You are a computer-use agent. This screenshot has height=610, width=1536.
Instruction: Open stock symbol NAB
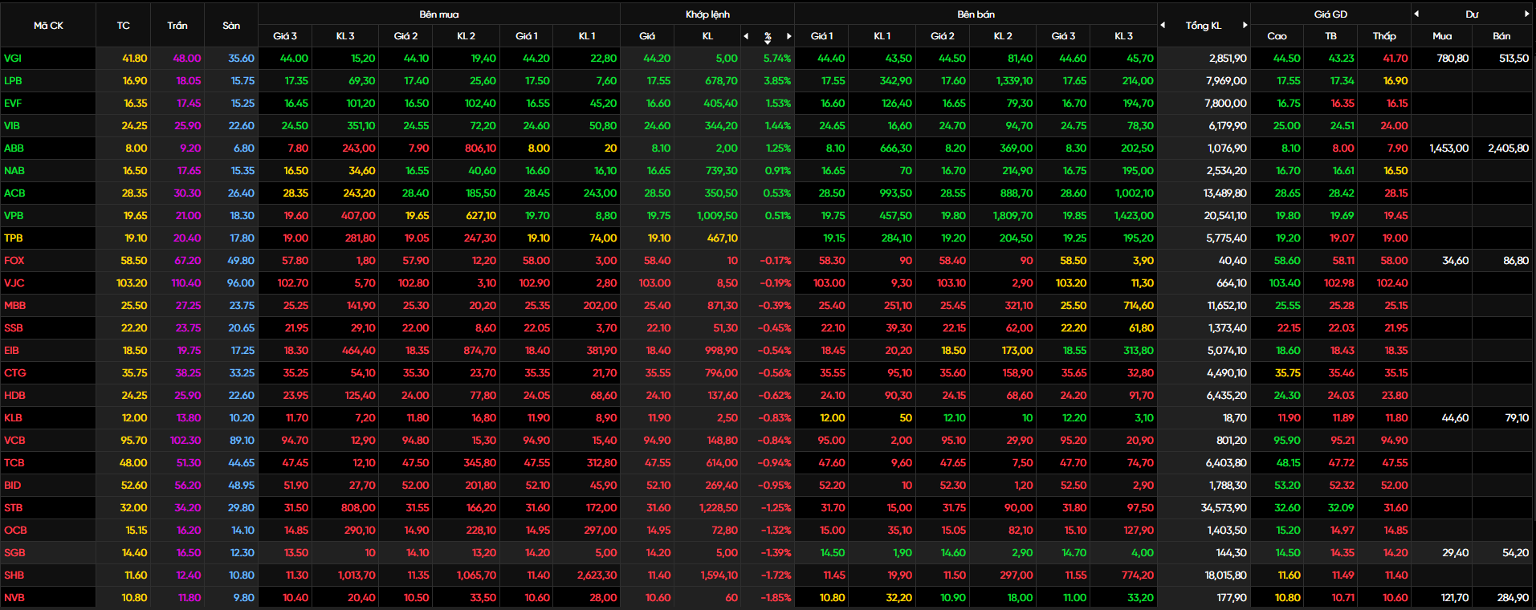pos(14,171)
